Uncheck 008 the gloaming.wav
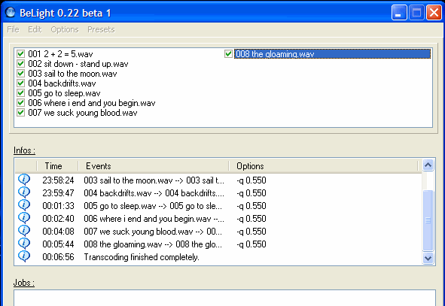 [228, 53]
